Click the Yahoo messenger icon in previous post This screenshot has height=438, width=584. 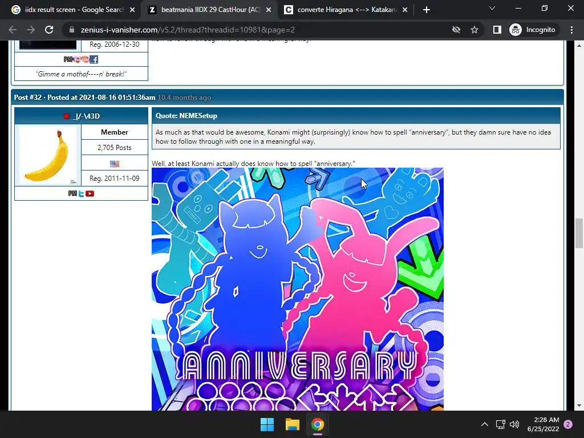(x=76, y=59)
